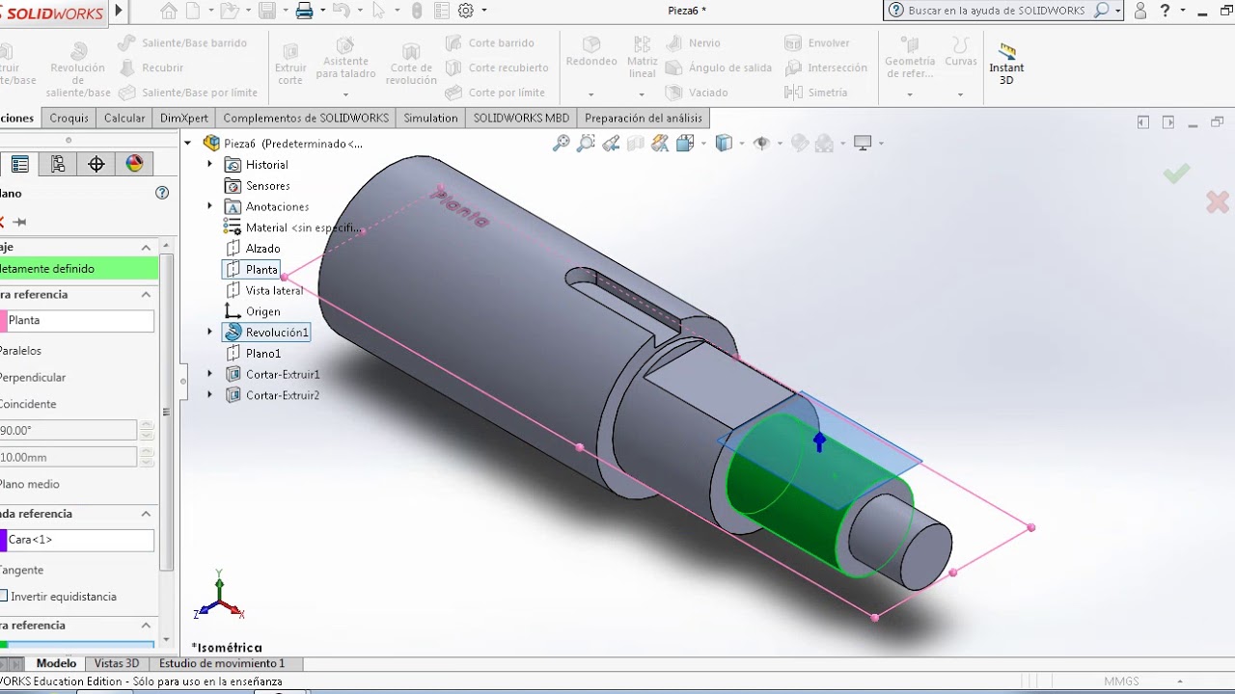Expand the Cortar-Extruir1 feature node
The height and width of the screenshot is (694, 1235).
point(210,374)
